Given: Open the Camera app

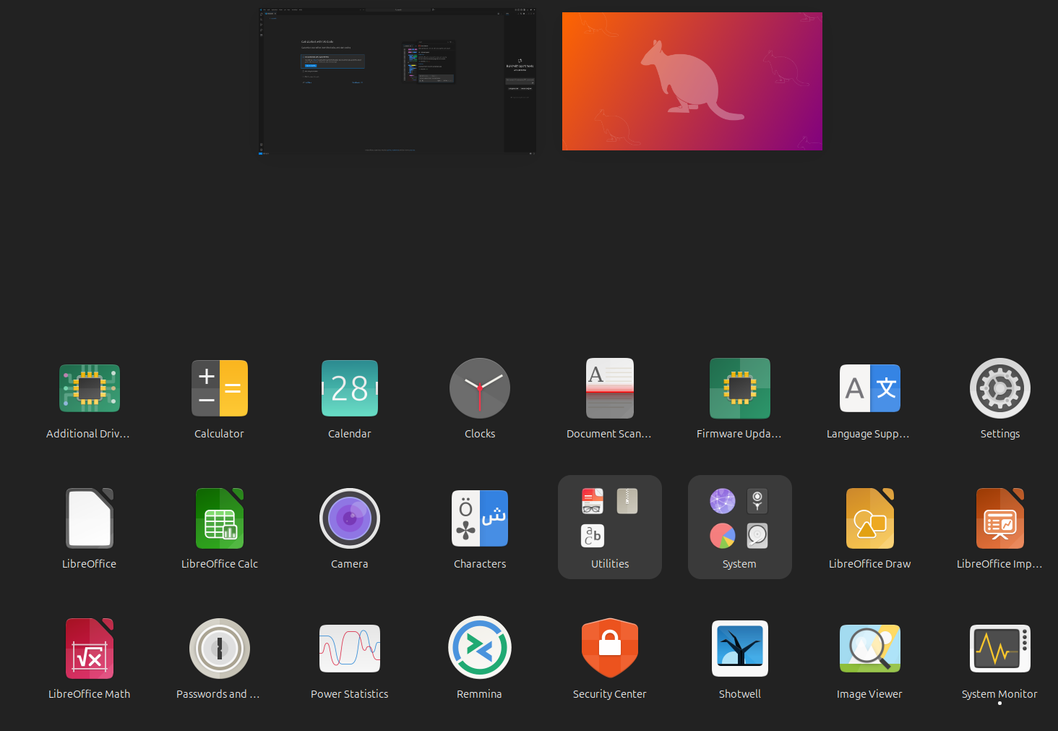Looking at the screenshot, I should coord(349,519).
